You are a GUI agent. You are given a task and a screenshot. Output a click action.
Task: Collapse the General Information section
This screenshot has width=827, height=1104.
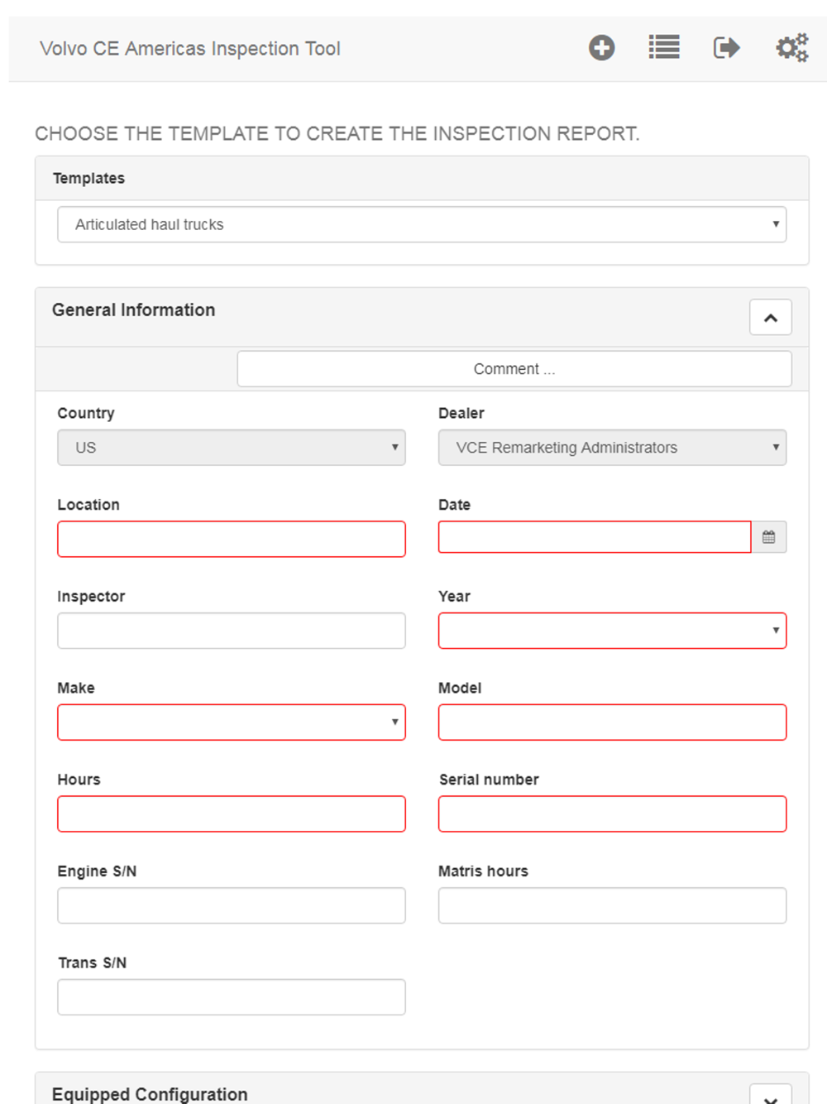point(771,318)
